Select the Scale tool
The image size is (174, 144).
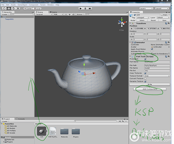[x=18, y=8]
